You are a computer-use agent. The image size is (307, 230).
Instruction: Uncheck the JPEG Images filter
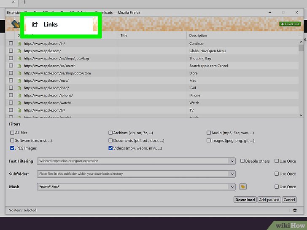coord(12,148)
